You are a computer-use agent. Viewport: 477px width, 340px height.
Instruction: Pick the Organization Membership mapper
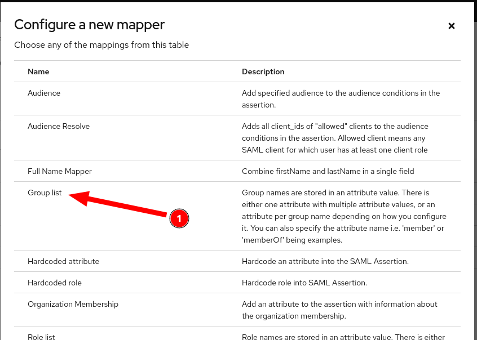point(73,304)
